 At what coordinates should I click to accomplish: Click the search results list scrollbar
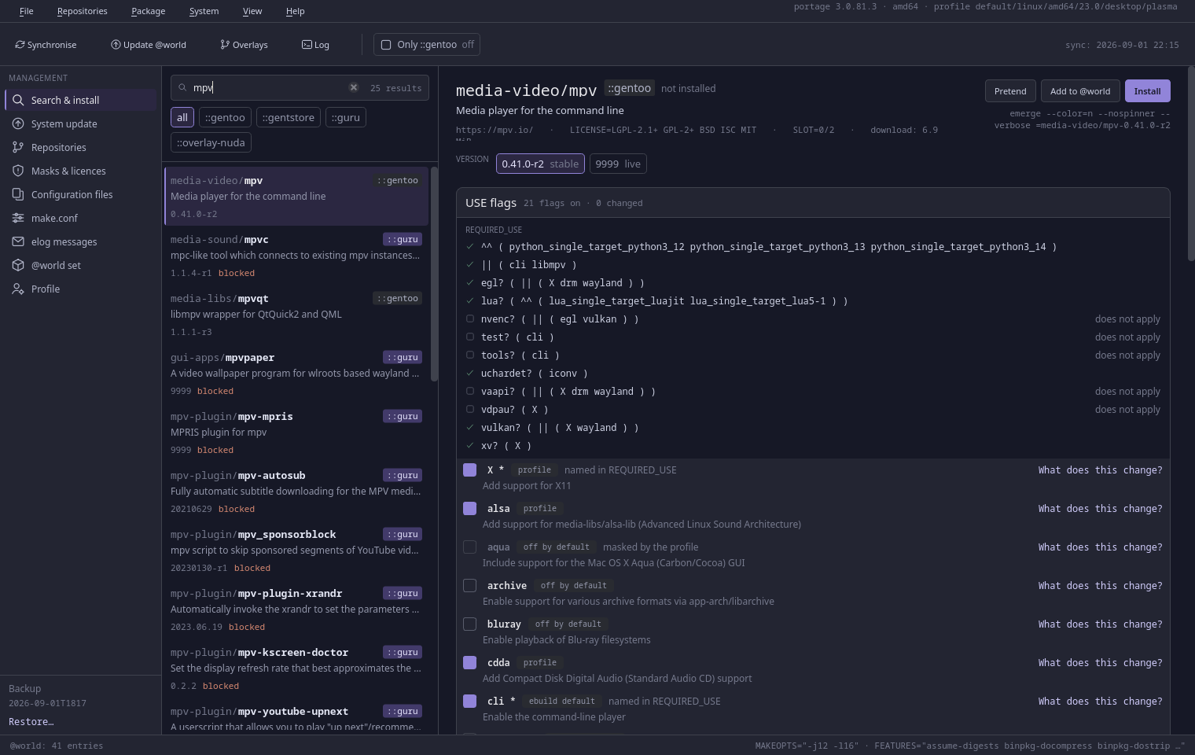coord(434,274)
